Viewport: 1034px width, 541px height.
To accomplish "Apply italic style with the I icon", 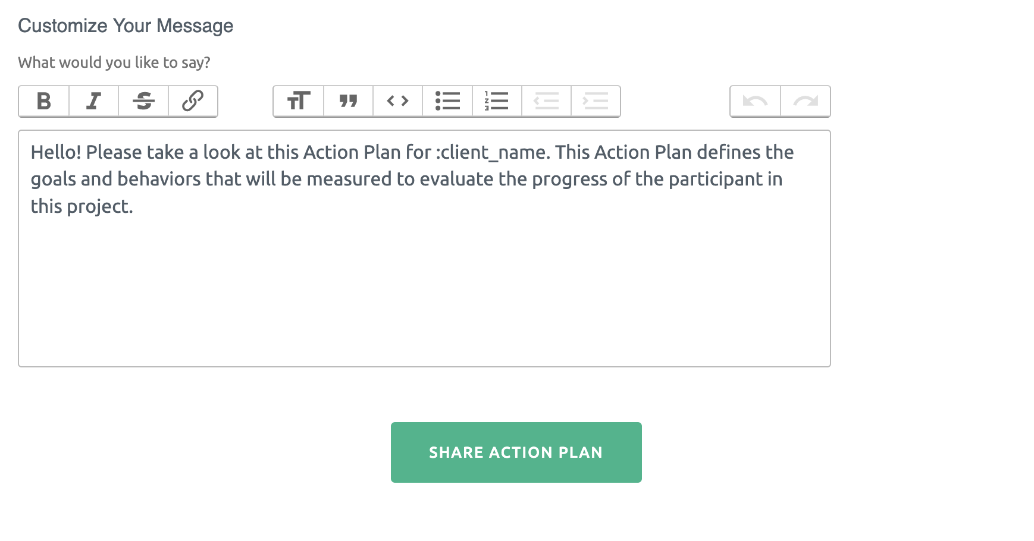I will click(94, 101).
